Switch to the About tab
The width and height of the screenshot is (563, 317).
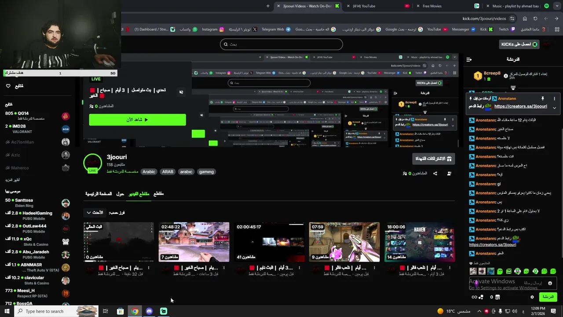coord(120,194)
